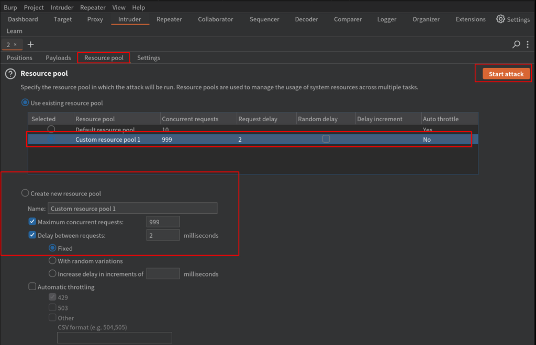Click the Delay between requests value field
The width and height of the screenshot is (536, 345).
[163, 235]
